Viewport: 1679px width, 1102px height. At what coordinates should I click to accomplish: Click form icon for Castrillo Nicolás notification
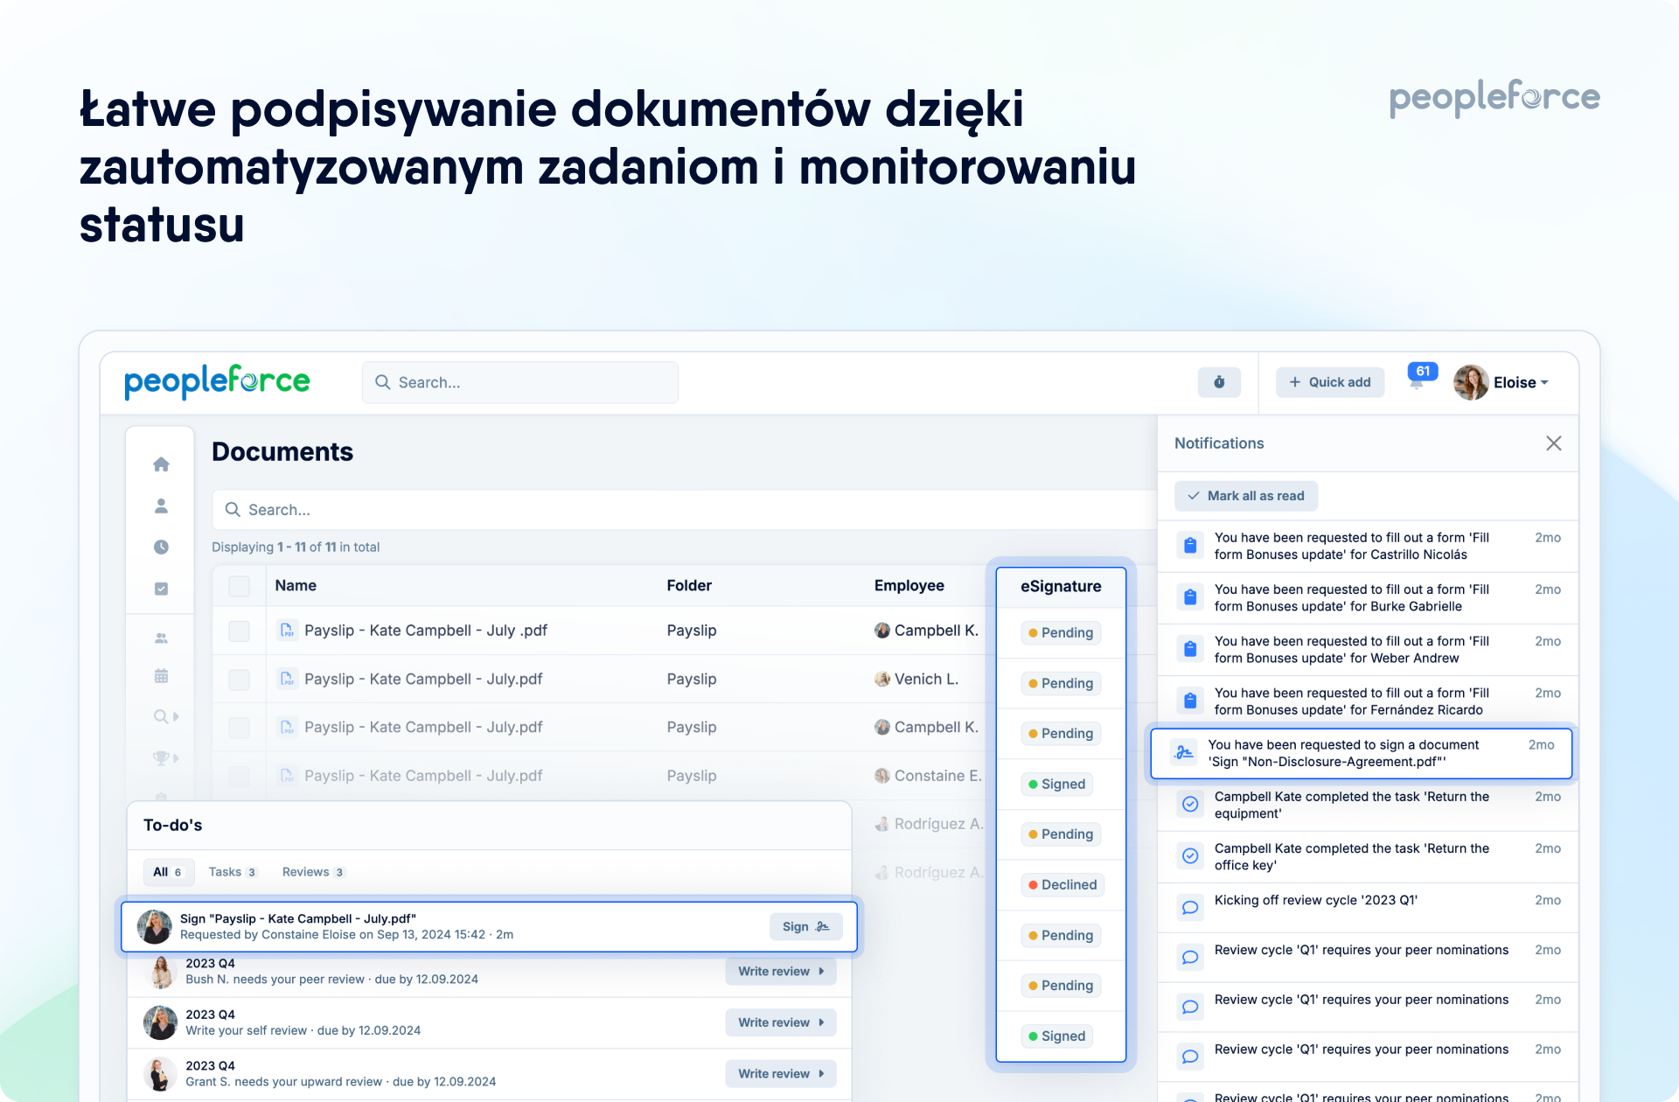[x=1189, y=546]
